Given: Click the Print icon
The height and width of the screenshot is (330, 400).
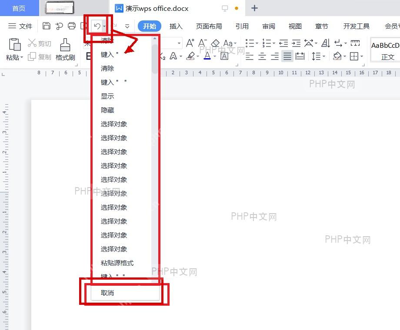Looking at the screenshot, I should click(x=72, y=26).
